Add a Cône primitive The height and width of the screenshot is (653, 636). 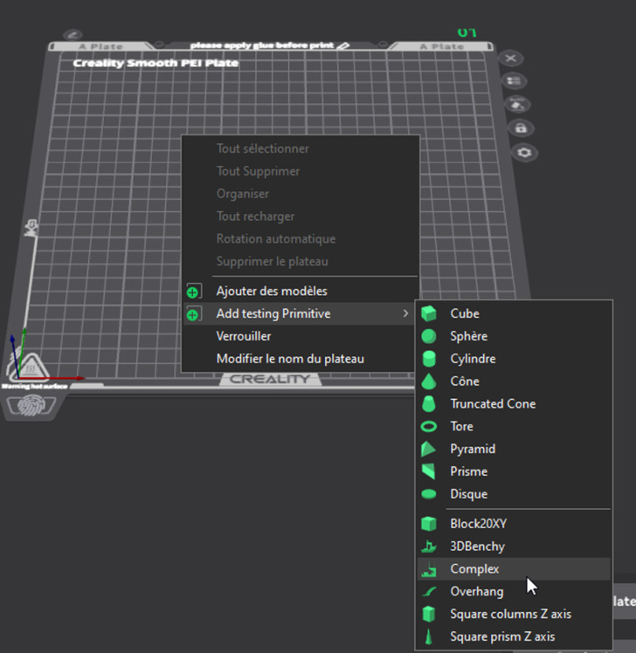pos(514,381)
